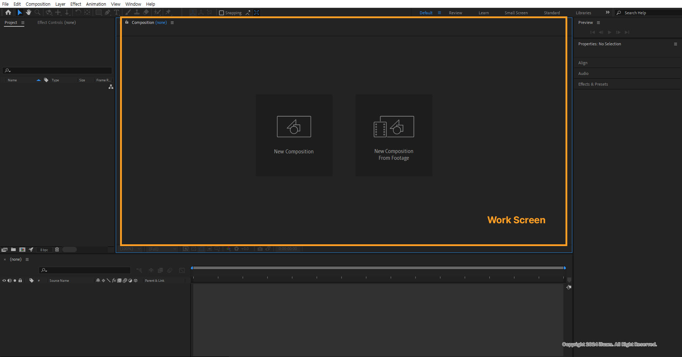Select the Zoom magnifier tool

tap(38, 12)
